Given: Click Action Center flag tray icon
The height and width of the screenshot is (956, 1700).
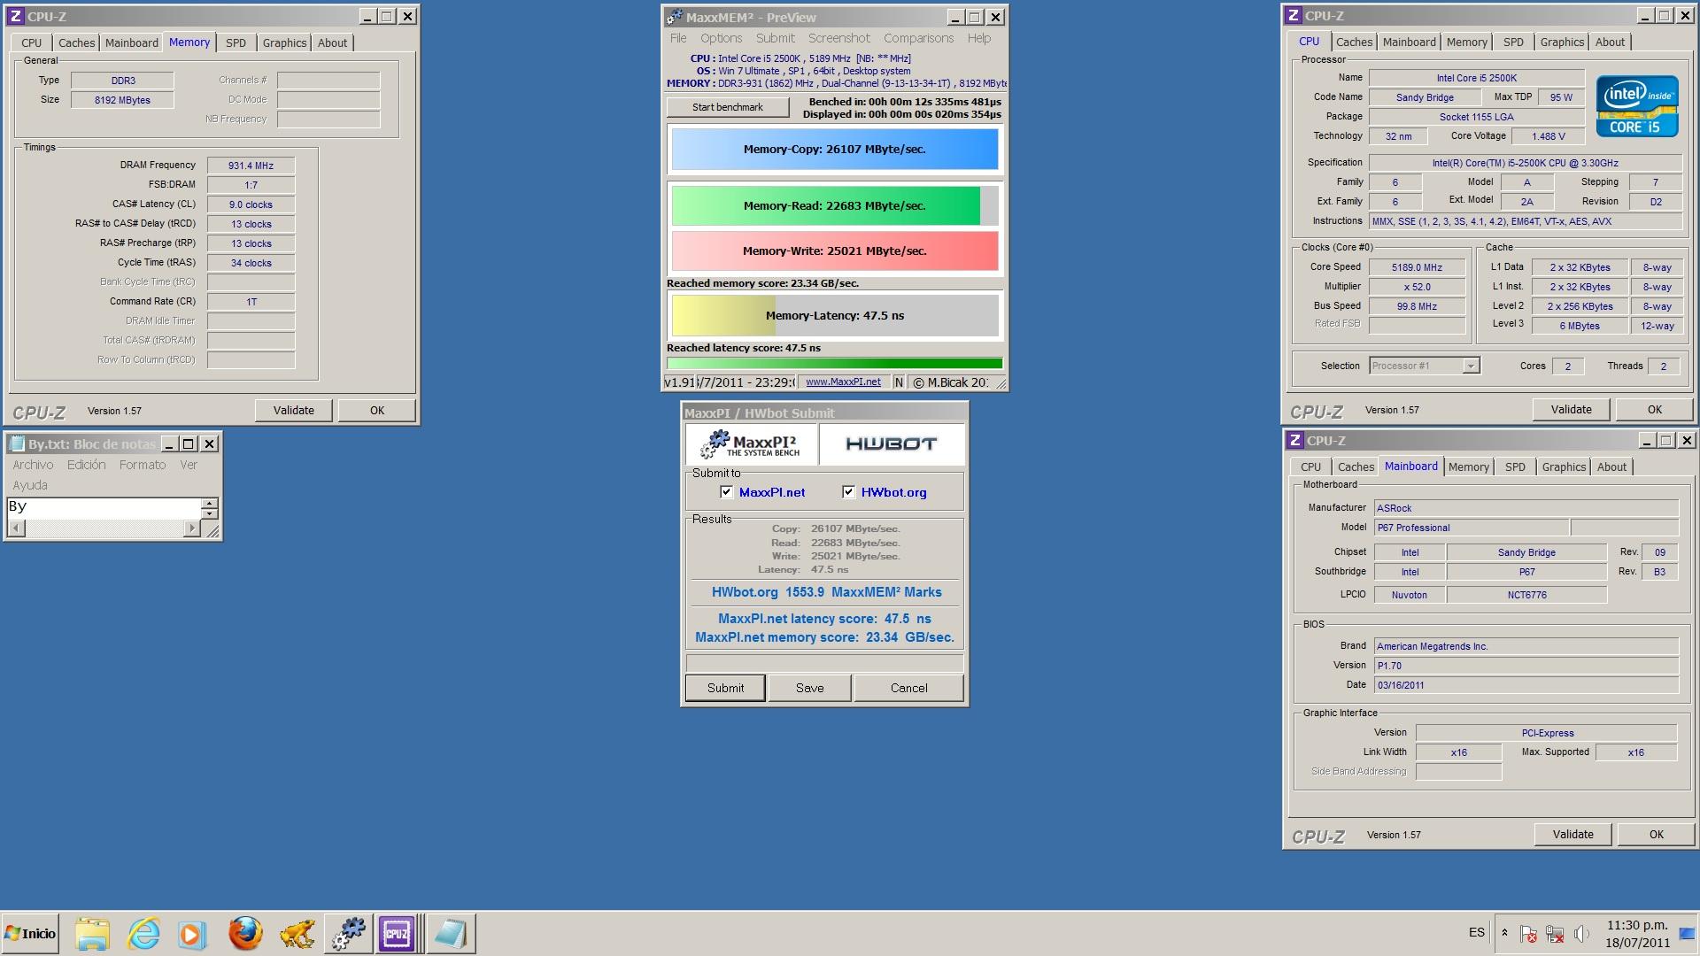Looking at the screenshot, I should click(x=1528, y=934).
